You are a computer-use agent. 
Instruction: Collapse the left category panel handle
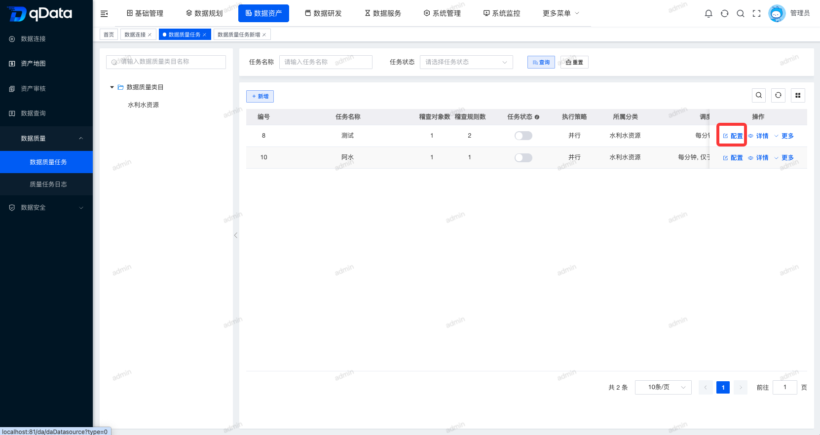pos(236,235)
